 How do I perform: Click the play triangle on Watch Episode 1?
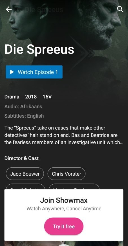(x=12, y=72)
